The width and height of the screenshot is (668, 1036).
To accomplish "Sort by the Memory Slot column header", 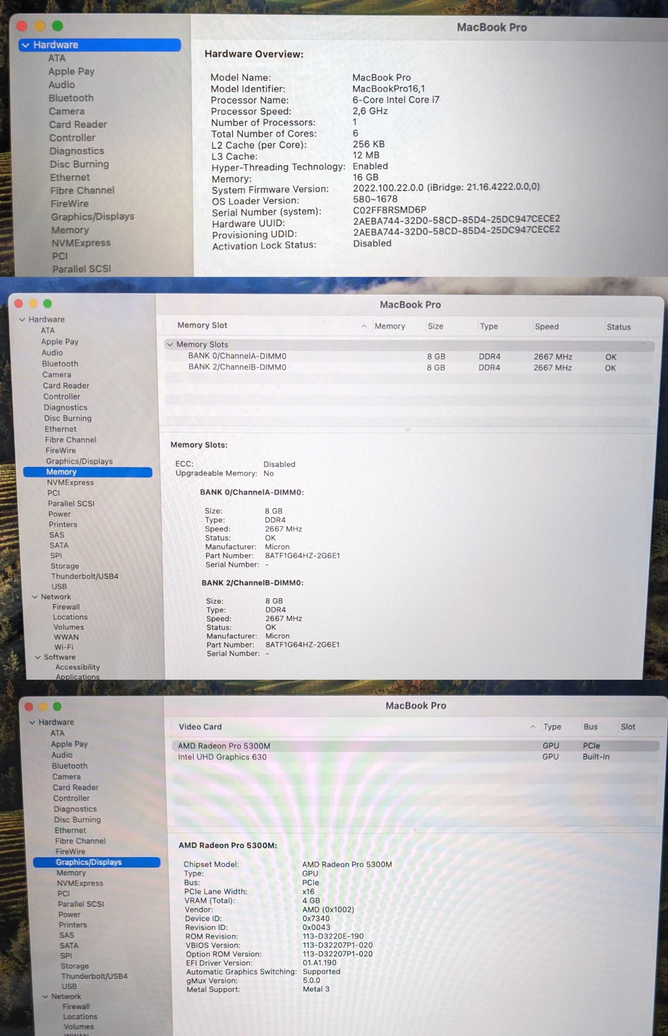I will tap(202, 325).
